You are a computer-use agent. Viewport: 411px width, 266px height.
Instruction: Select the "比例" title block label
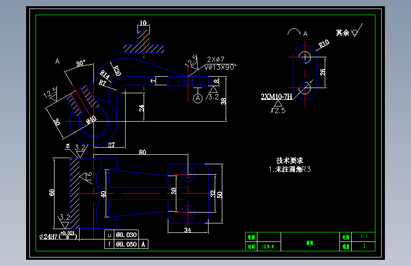pos(346,237)
